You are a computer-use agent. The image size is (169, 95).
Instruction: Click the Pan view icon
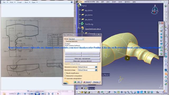(x=122, y=92)
